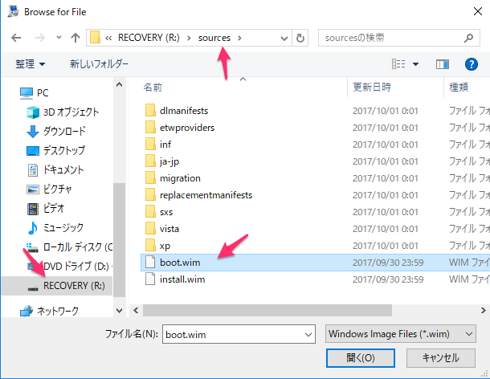Image resolution: width=490 pixels, height=379 pixels.
Task: Select the replacementmanifests folder
Action: click(x=206, y=195)
